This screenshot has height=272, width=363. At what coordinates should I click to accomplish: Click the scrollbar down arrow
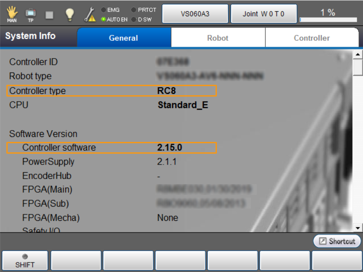358,228
